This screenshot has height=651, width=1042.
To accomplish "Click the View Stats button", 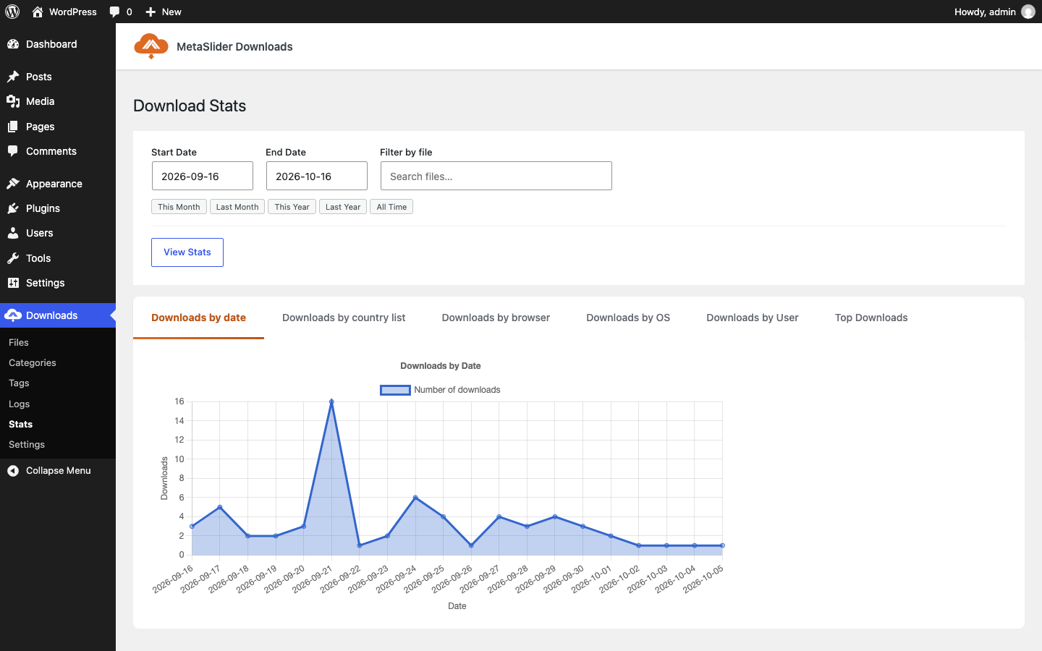I will click(187, 252).
